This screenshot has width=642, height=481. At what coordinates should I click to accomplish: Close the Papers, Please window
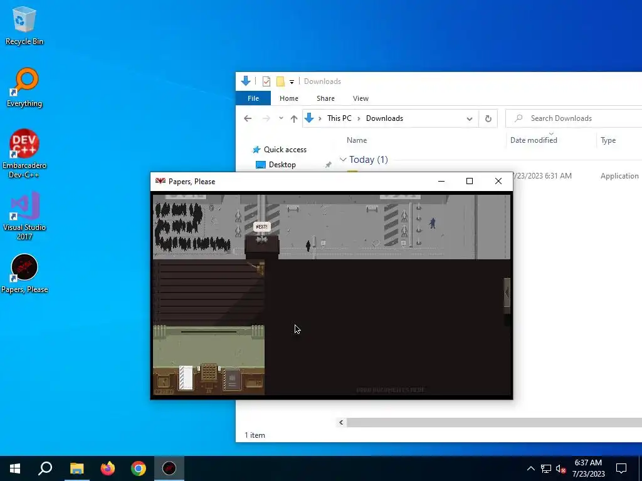498,181
